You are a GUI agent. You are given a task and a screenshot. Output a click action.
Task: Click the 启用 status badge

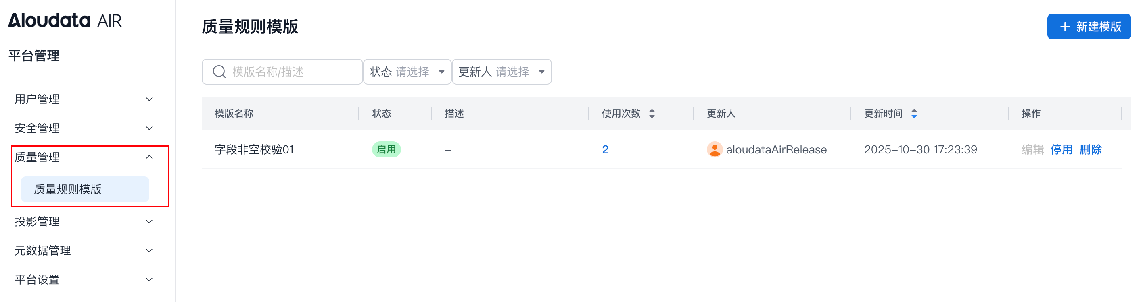[x=386, y=149]
